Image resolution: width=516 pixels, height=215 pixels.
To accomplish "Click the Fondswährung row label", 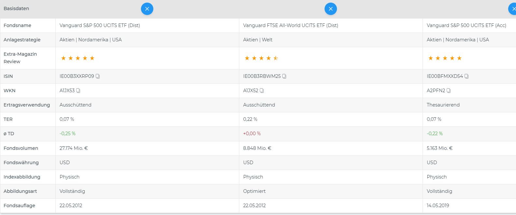I will coord(21,163).
